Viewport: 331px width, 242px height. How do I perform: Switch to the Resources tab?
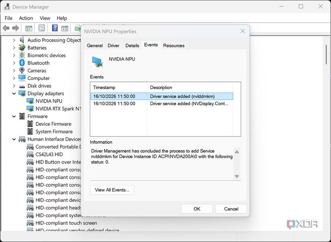tap(174, 46)
